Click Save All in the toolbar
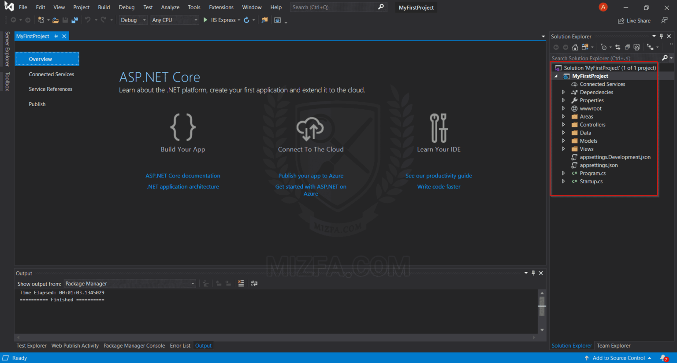 click(74, 20)
